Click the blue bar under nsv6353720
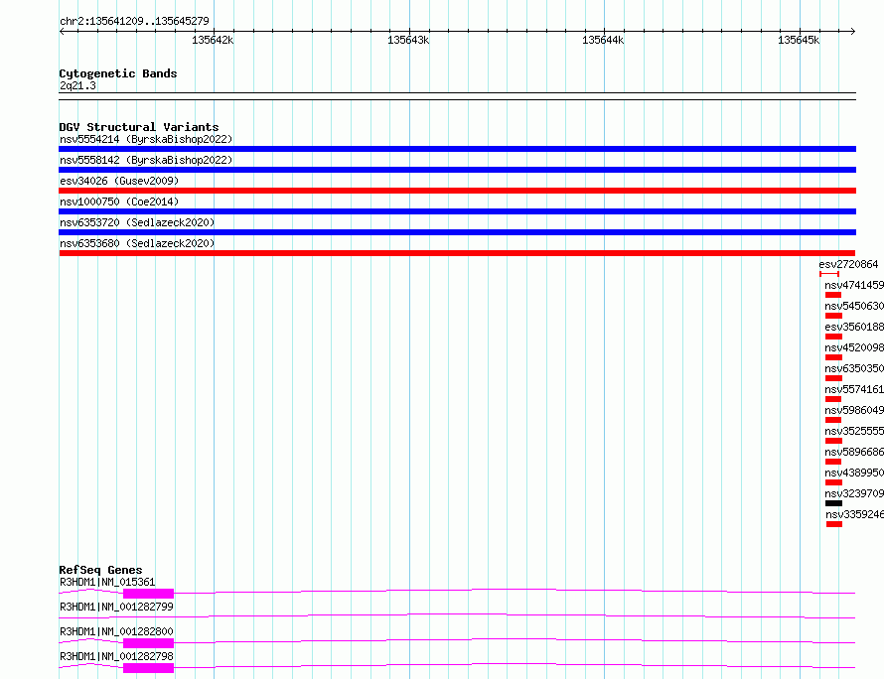The width and height of the screenshot is (884, 679). pyautogui.click(x=457, y=232)
